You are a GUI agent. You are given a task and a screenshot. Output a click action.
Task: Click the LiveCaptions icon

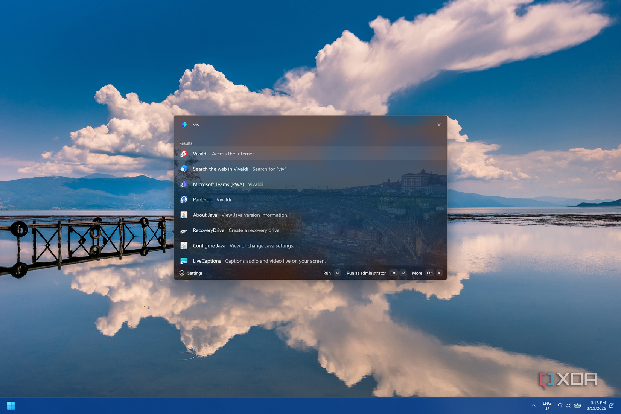[184, 261]
